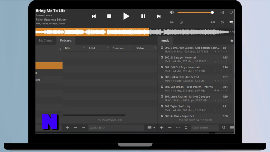
Task: Click the Fallen (Japanese Edition) album name
Action: click(x=51, y=20)
